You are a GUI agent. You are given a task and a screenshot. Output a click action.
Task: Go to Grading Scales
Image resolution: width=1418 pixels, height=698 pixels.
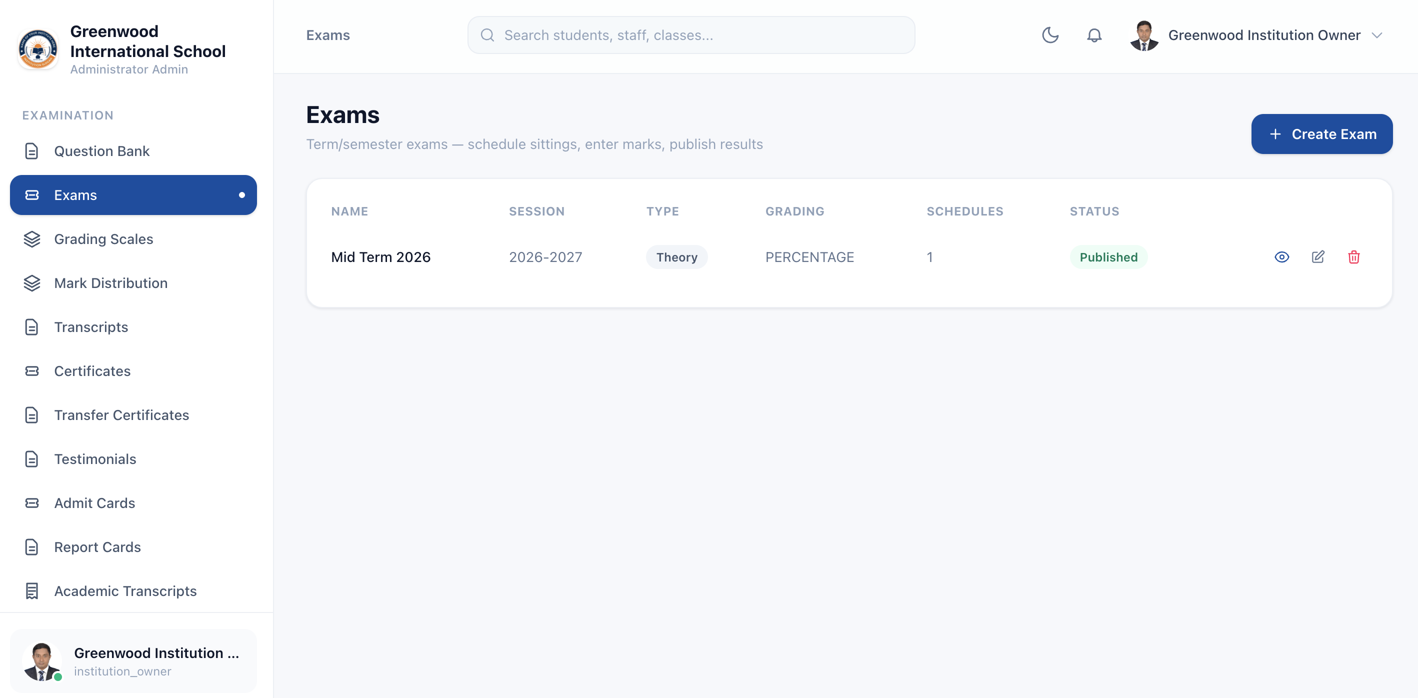pyautogui.click(x=133, y=239)
